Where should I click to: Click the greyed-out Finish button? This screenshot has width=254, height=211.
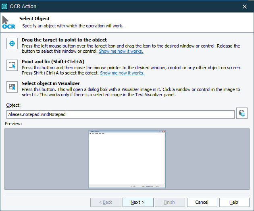point(170,202)
